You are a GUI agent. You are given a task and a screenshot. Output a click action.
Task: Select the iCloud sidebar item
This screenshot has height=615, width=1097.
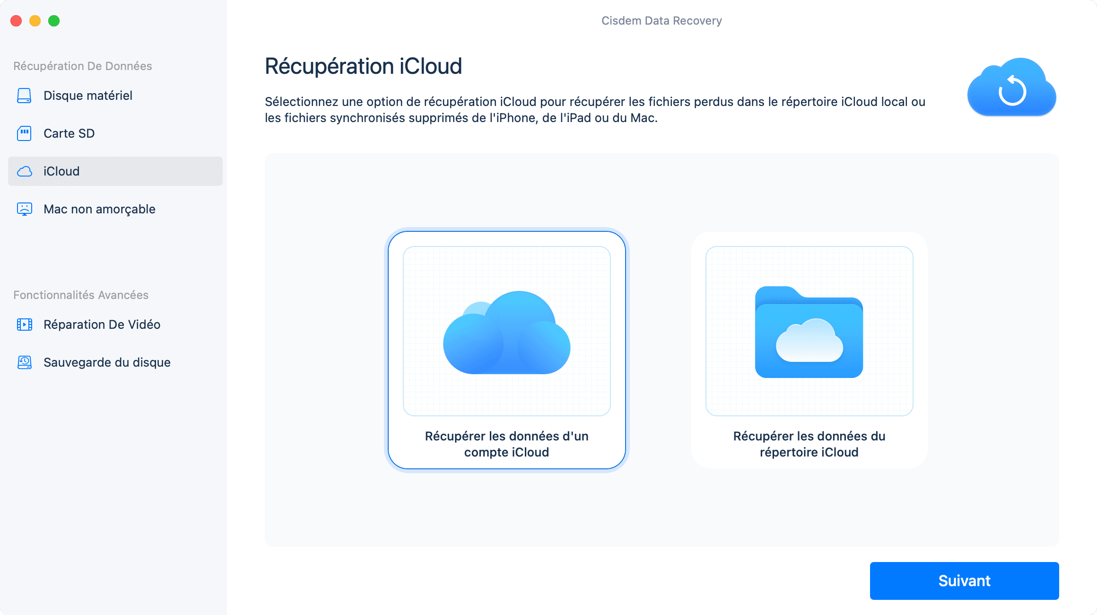pos(115,171)
